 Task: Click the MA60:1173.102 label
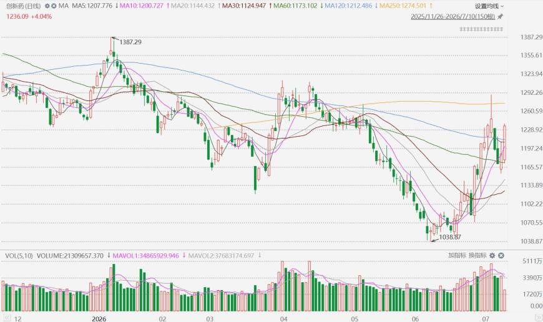tap(295, 6)
